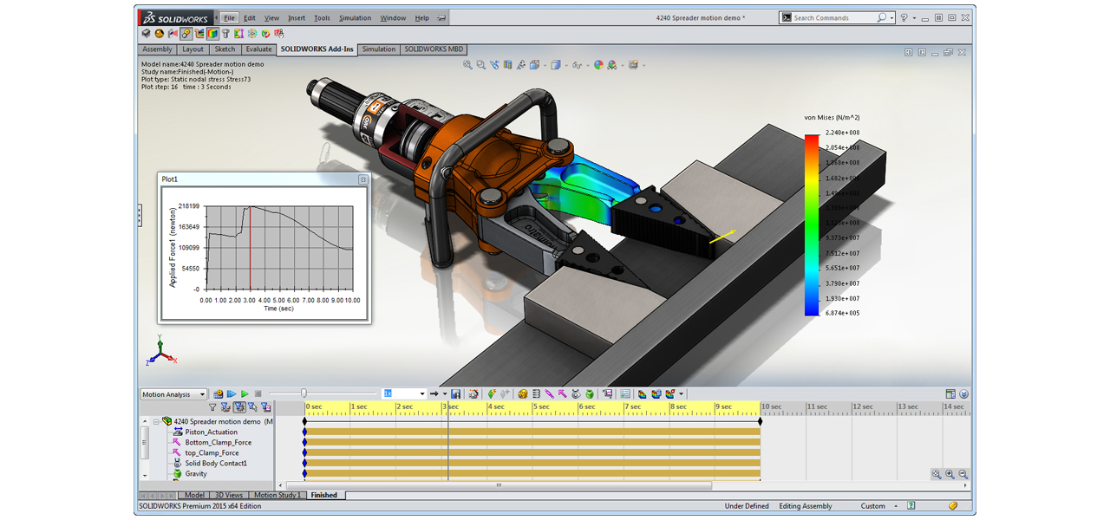The image size is (1110, 520).
Task: Add a Spring using toolbar icon
Action: [x=536, y=394]
